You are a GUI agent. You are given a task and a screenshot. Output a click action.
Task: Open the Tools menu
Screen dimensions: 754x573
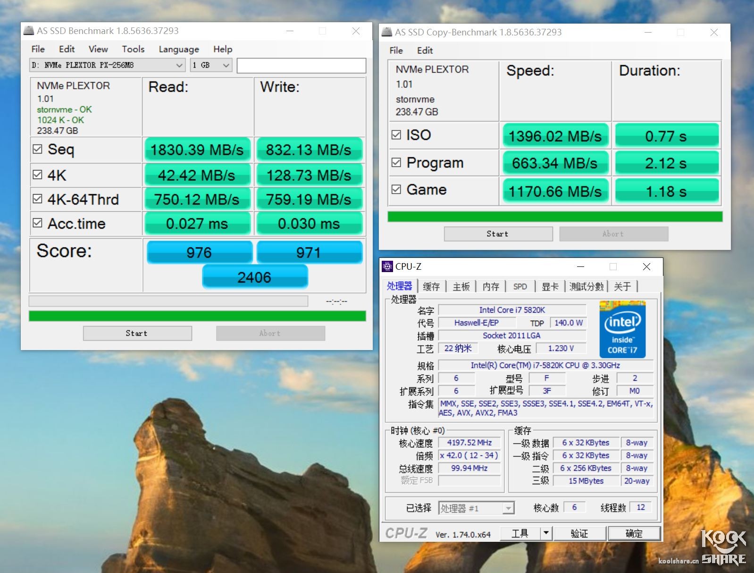pyautogui.click(x=133, y=49)
